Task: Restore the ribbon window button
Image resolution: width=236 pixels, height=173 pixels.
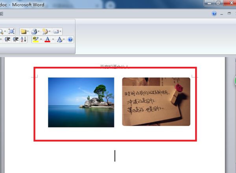Action: point(229,13)
